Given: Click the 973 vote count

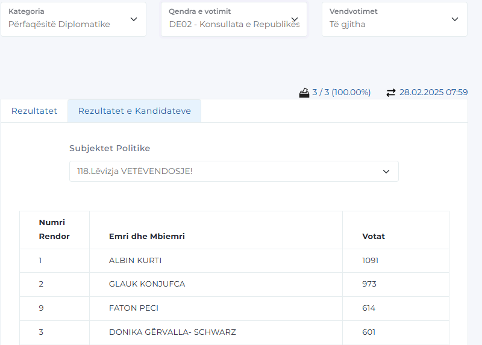Looking at the screenshot, I should [369, 284].
